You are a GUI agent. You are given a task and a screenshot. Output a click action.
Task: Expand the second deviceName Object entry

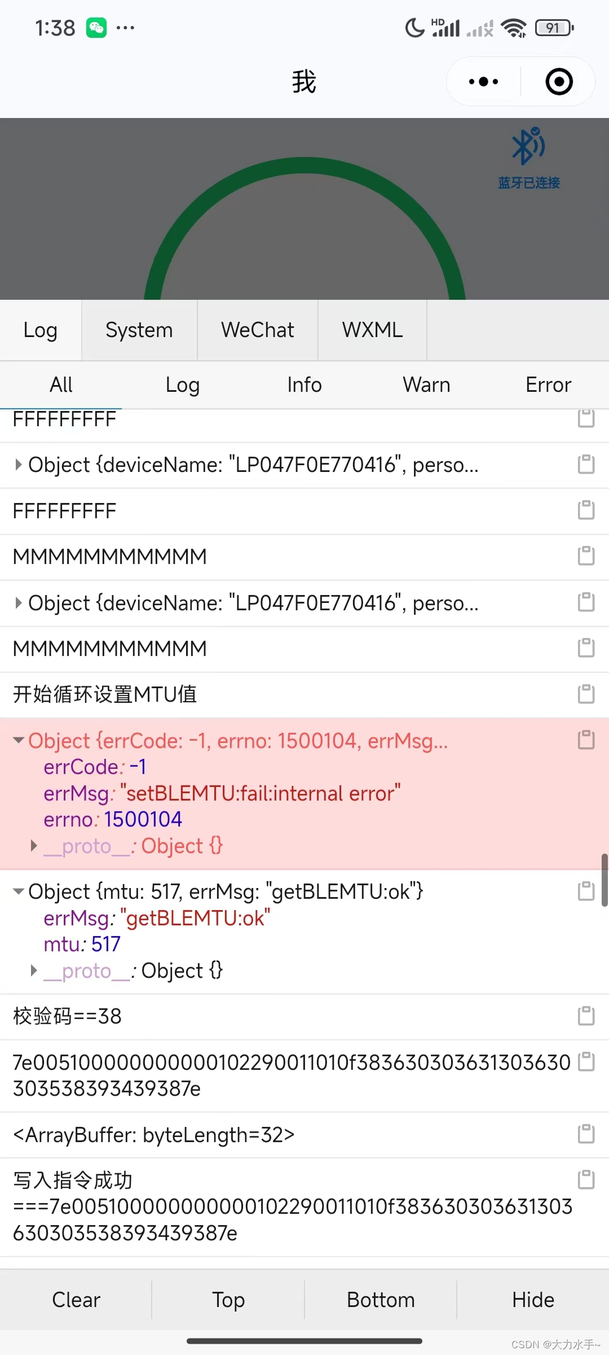[x=19, y=603]
